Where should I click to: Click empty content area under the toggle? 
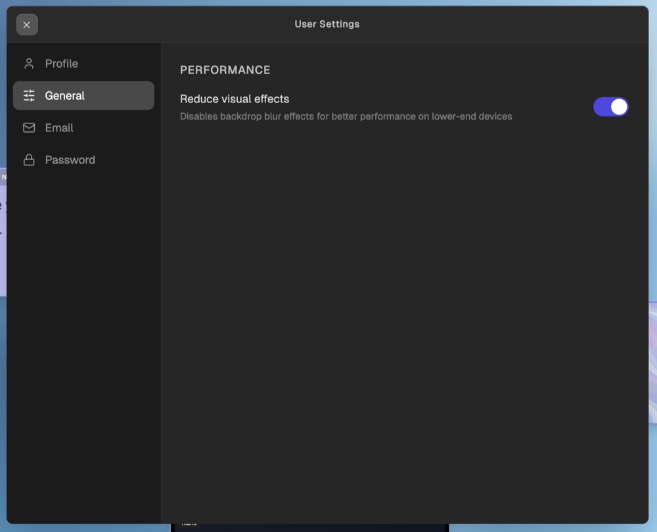point(404,296)
